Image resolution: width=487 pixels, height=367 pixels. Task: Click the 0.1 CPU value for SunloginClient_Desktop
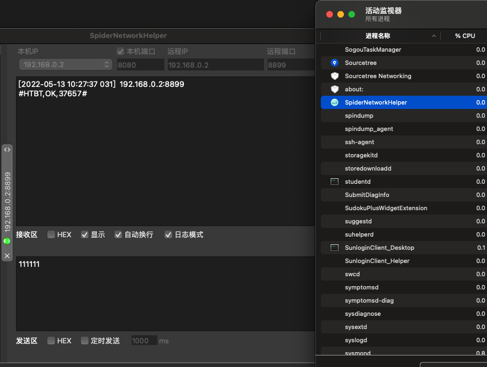(x=481, y=248)
